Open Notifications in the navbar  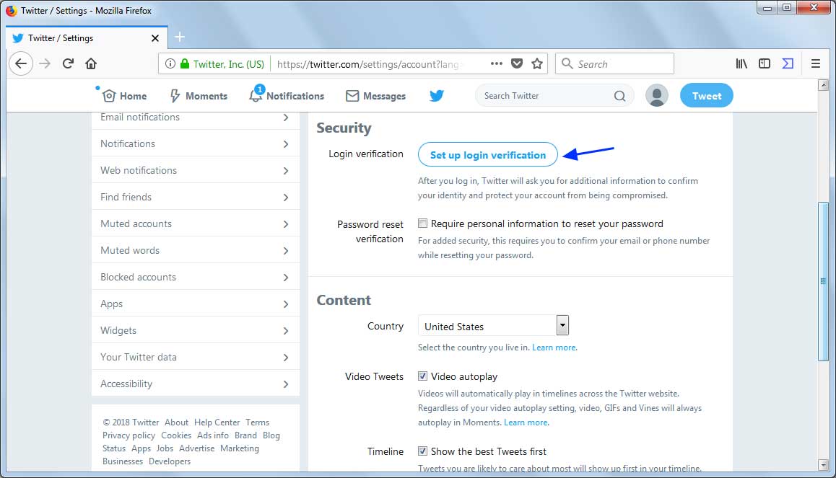tap(287, 95)
